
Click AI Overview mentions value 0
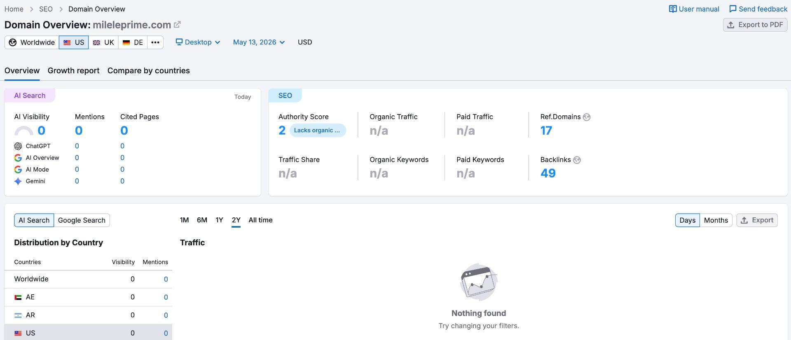[x=77, y=158]
